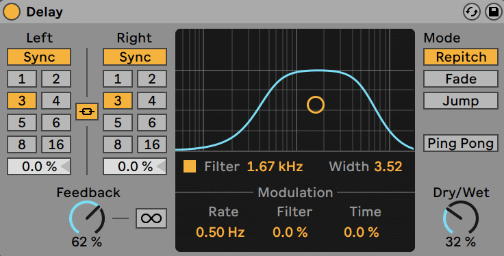This screenshot has width=504, height=256.
Task: Click Width value 3.52
Action: click(388, 166)
